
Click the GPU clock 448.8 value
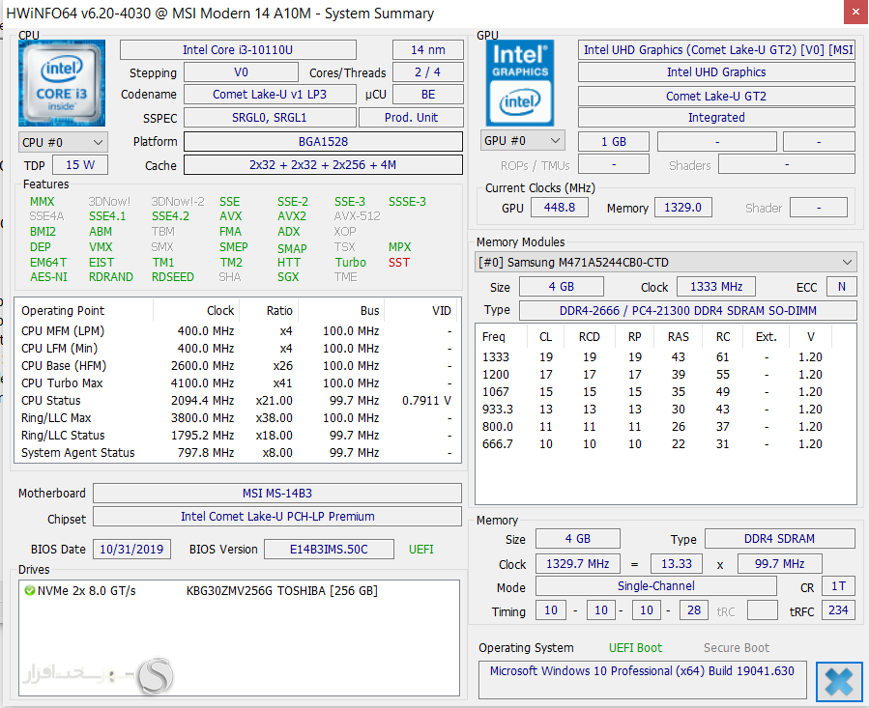coord(560,208)
